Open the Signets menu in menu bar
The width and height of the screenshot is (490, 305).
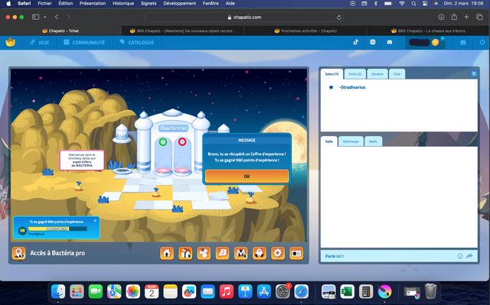(x=149, y=3)
